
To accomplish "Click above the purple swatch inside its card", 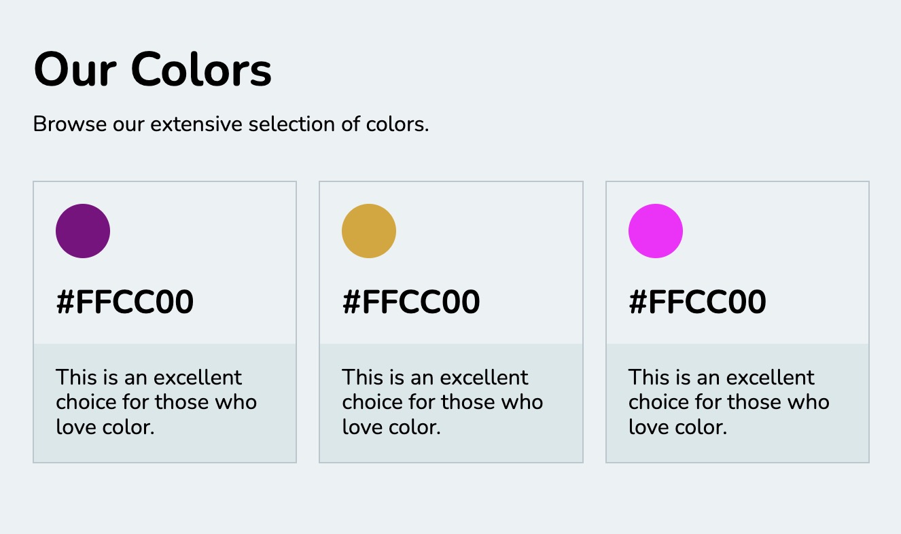I will point(82,194).
